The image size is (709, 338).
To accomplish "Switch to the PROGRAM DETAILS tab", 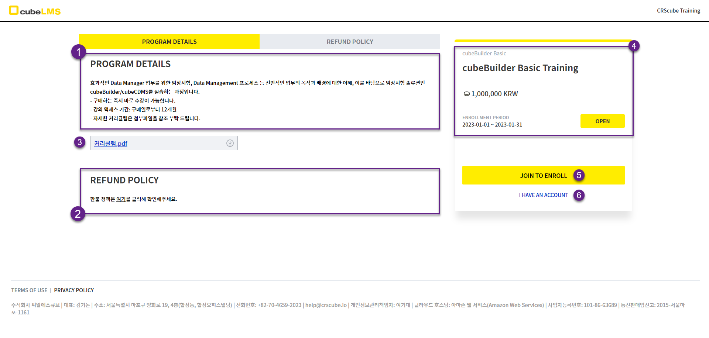I will (169, 42).
